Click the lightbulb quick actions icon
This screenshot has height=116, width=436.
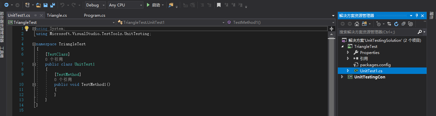27,29
